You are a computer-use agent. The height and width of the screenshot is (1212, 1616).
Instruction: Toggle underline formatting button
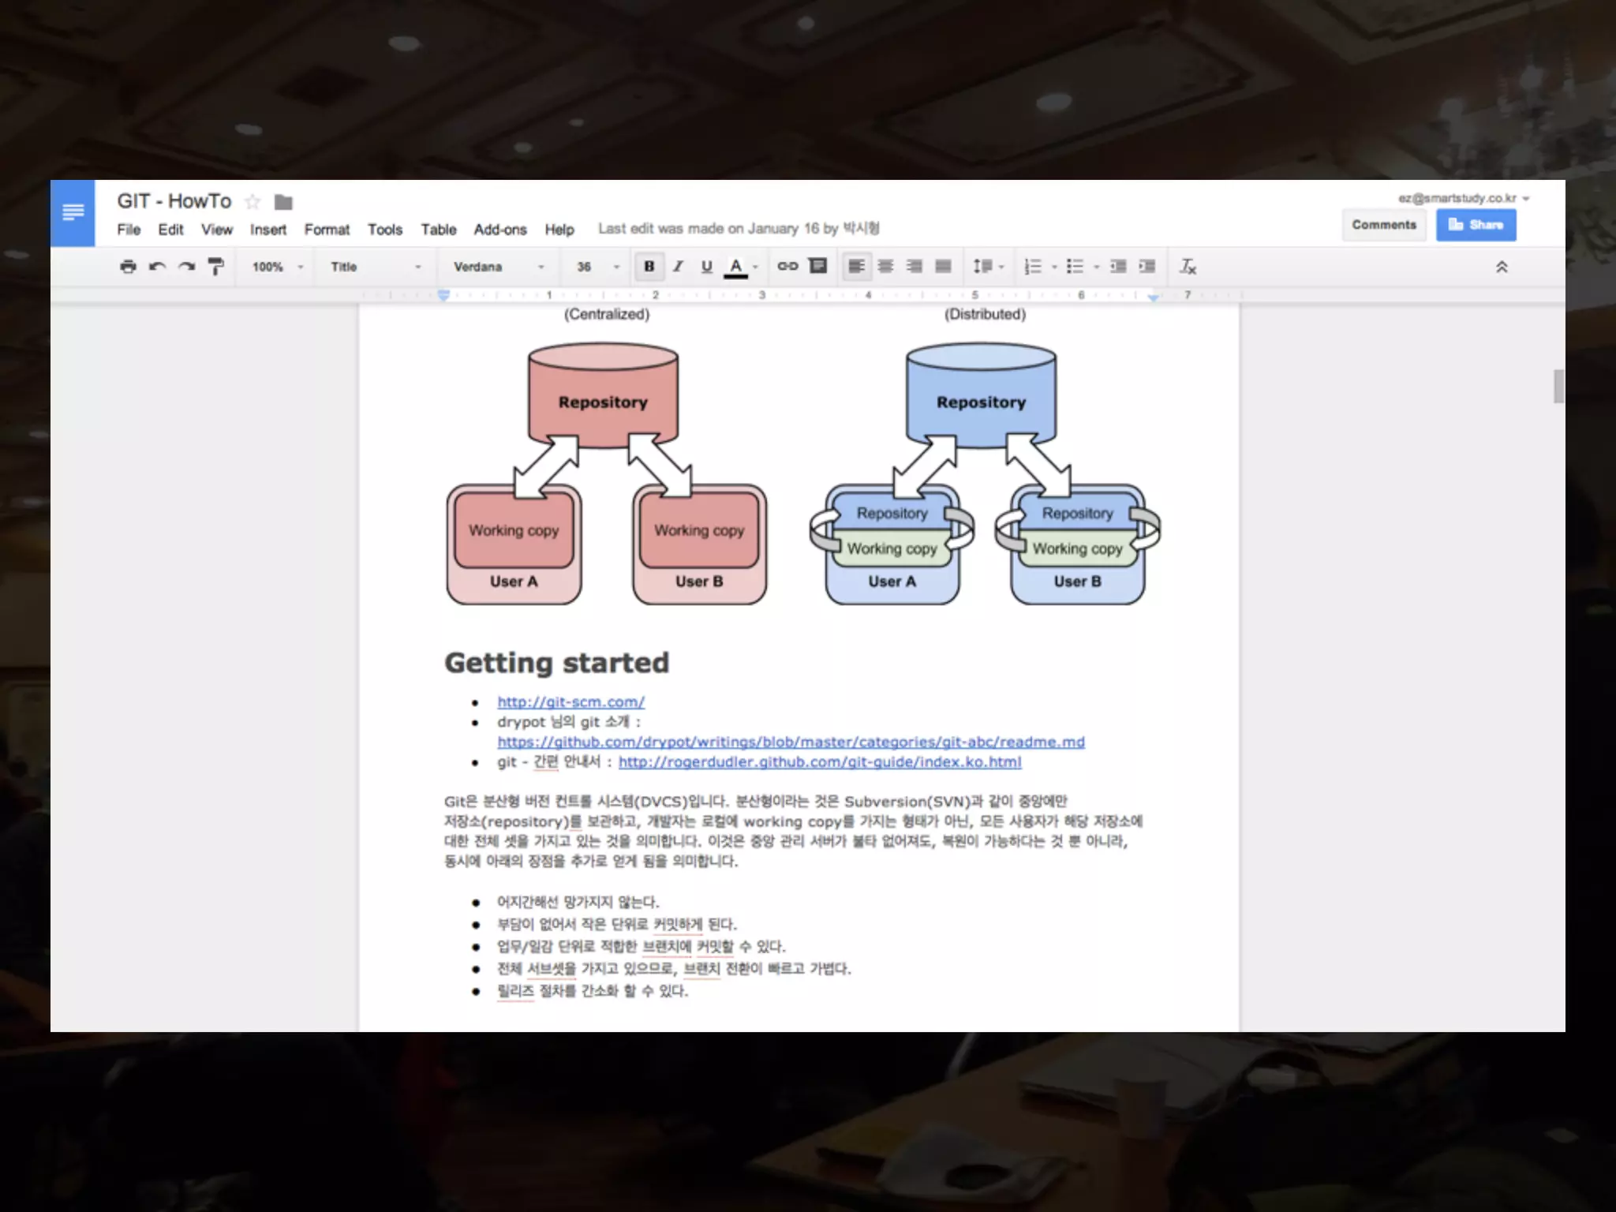point(706,267)
